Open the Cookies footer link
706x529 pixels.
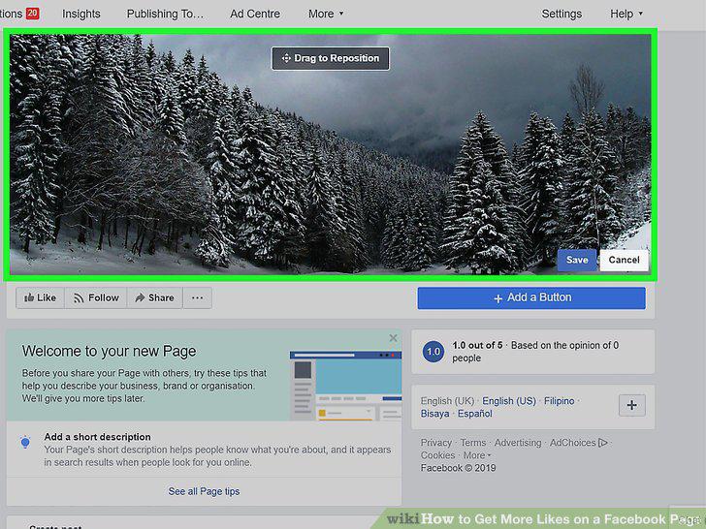[437, 455]
